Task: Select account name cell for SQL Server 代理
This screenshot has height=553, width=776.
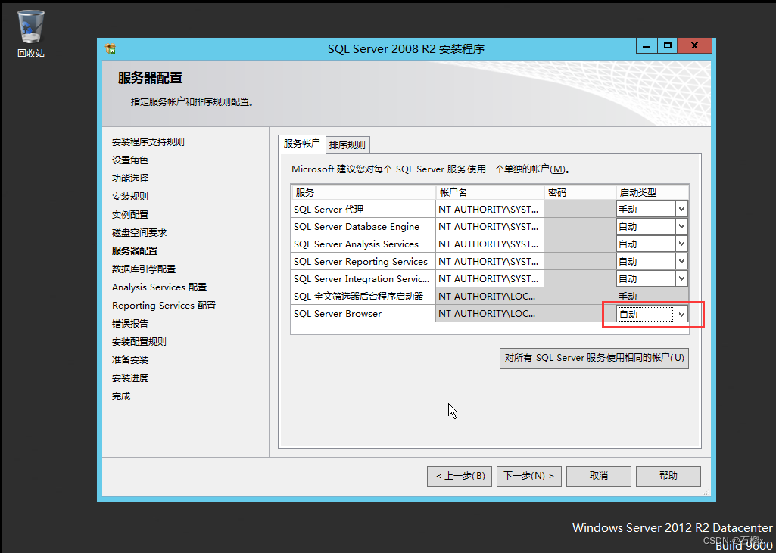Action: point(490,210)
